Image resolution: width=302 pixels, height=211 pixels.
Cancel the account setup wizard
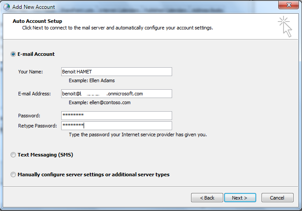pyautogui.click(x=277, y=198)
